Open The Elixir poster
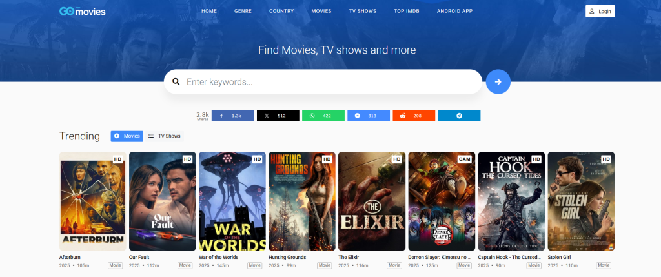Screen dimensions: 661x277 [372, 201]
